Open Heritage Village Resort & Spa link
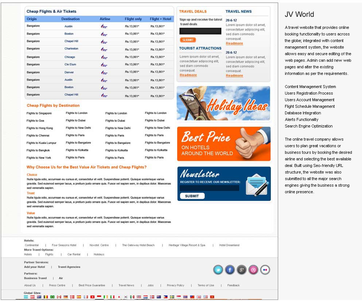This screenshot has width=362, height=301. click(187, 245)
